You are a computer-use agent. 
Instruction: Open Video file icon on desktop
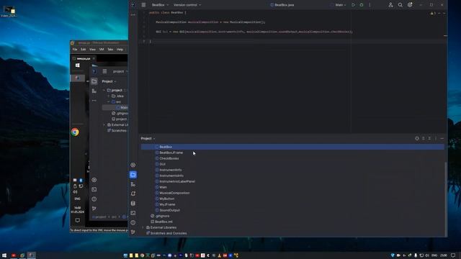tap(9, 12)
